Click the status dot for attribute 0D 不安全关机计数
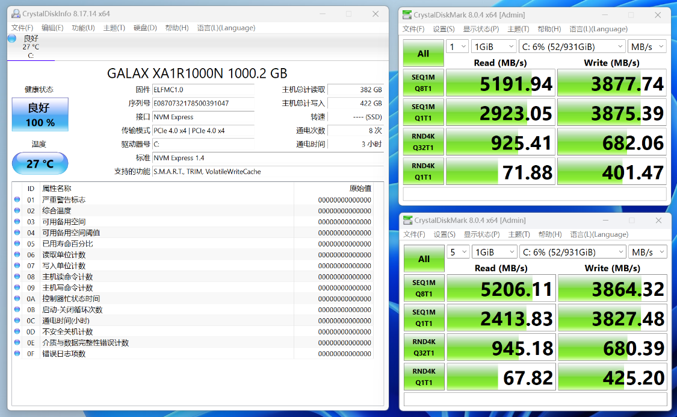 click(x=17, y=331)
